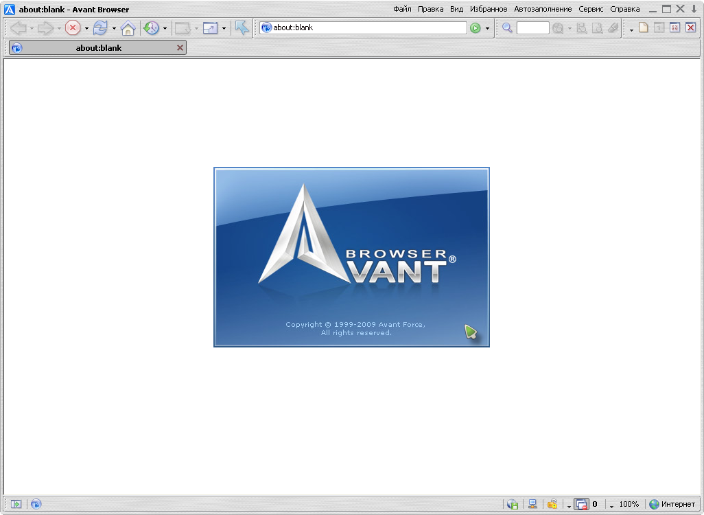Expand the search engine dropdown arrow
The width and height of the screenshot is (704, 515).
pos(570,28)
